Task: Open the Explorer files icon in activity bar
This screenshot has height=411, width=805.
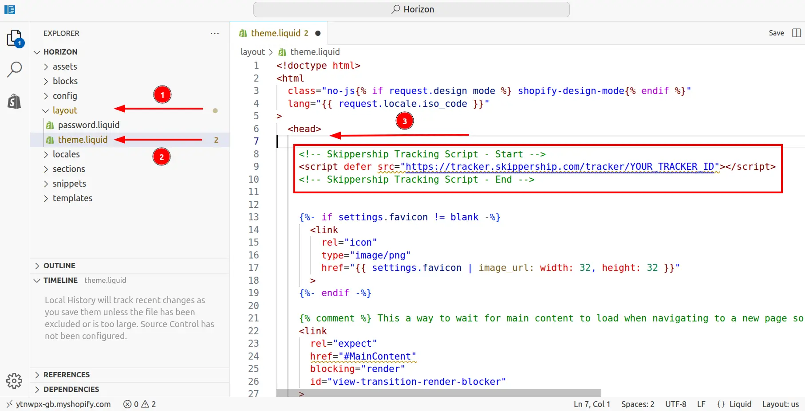Action: [14, 38]
